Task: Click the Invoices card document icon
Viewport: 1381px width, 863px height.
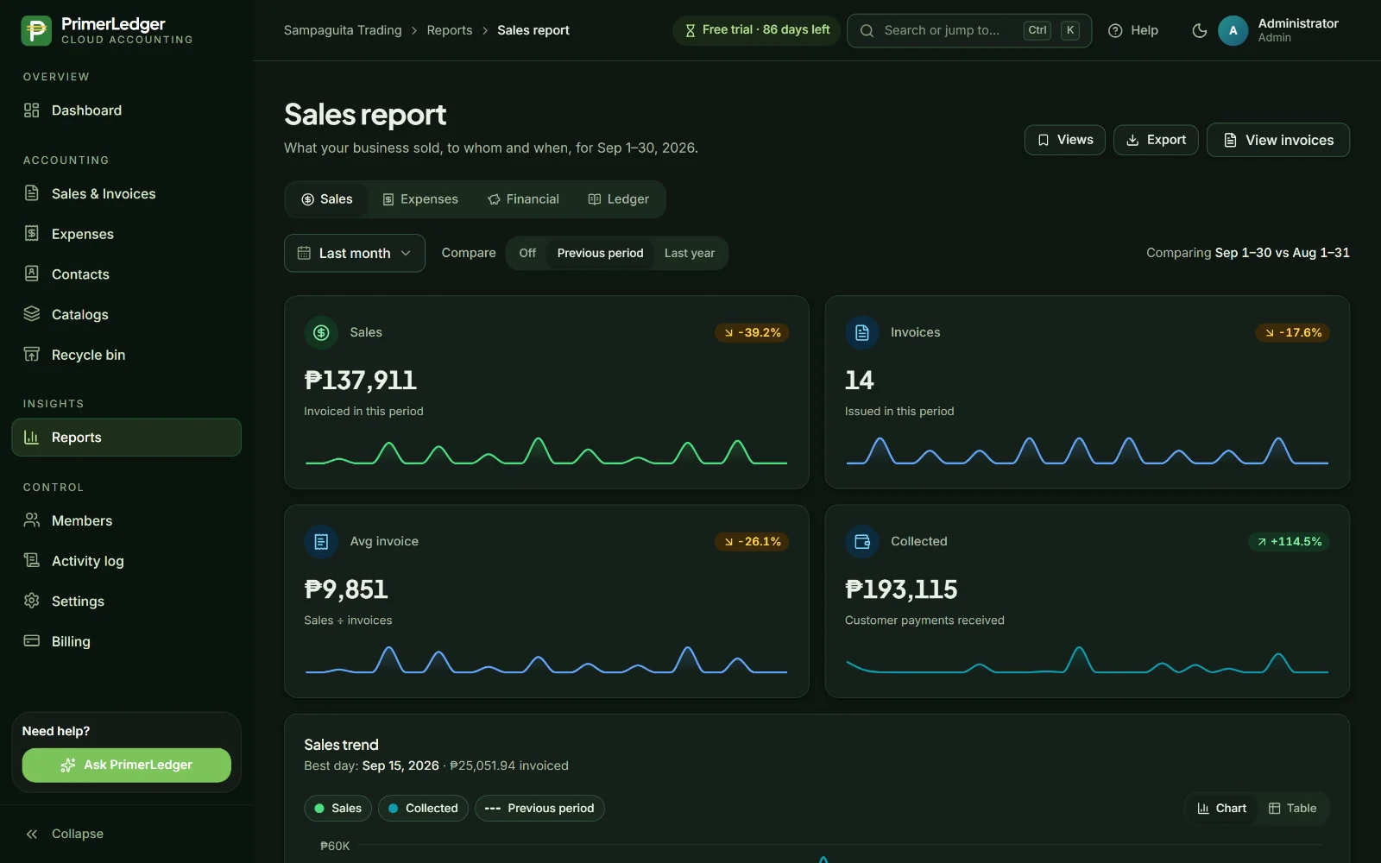Action: (861, 332)
